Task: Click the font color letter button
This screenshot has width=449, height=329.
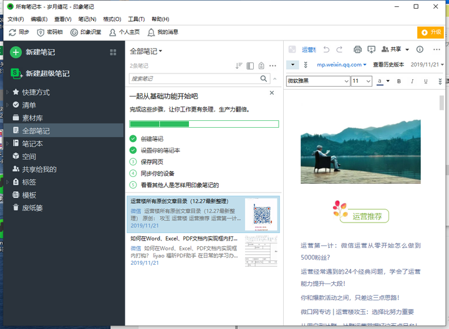Action: point(380,82)
